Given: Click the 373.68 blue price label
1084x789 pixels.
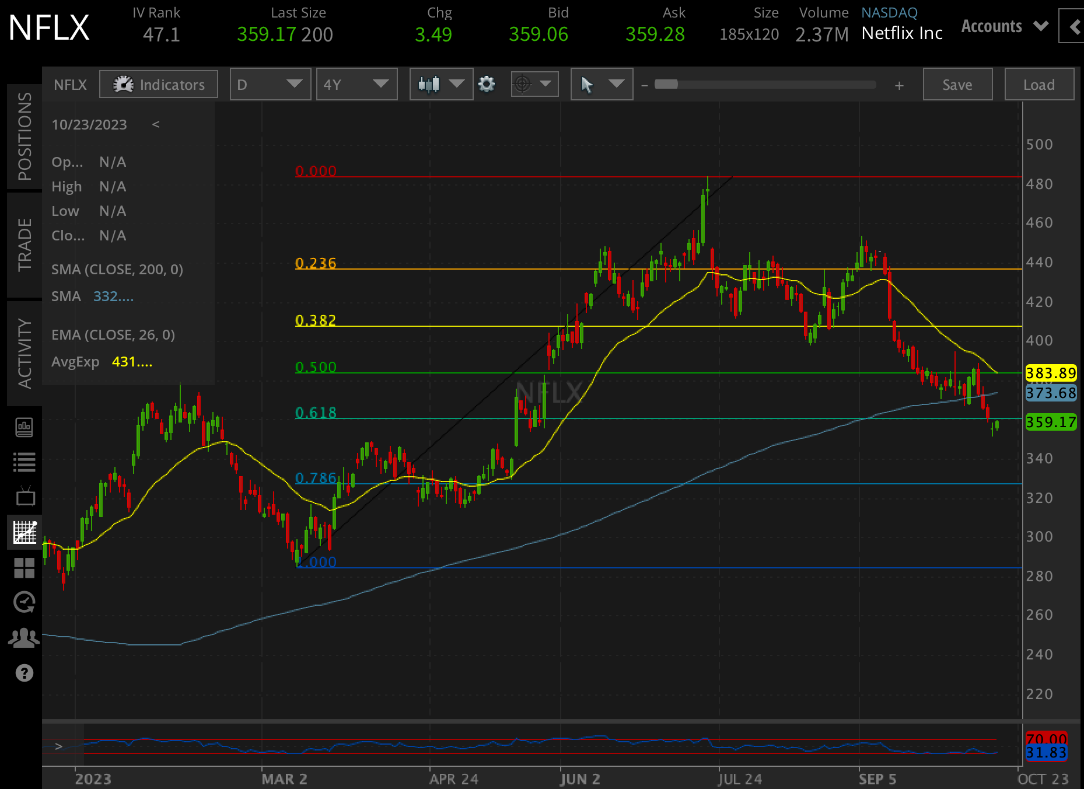Looking at the screenshot, I should pos(1051,393).
